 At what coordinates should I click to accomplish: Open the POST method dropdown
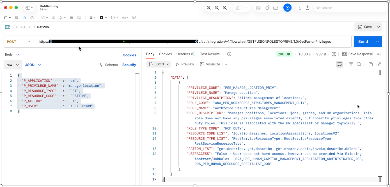[x=19, y=42]
